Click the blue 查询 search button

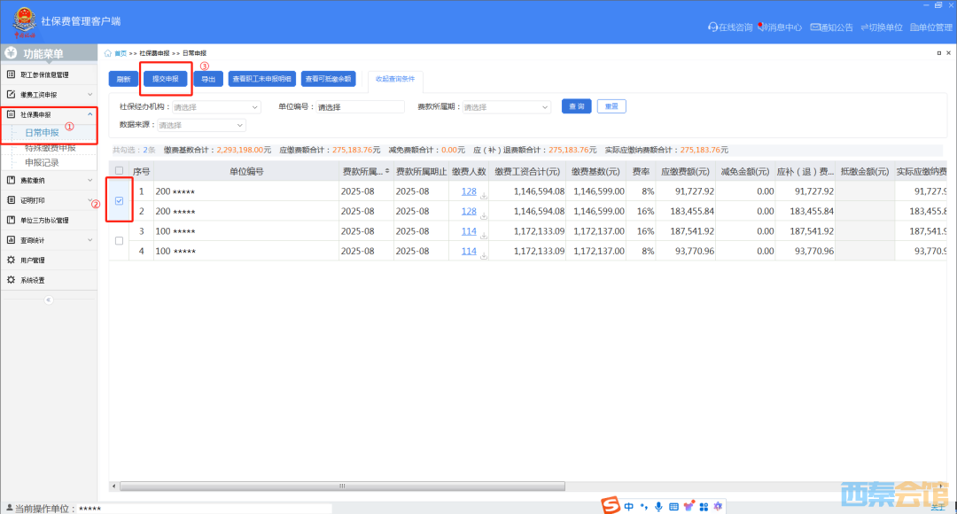pos(576,106)
